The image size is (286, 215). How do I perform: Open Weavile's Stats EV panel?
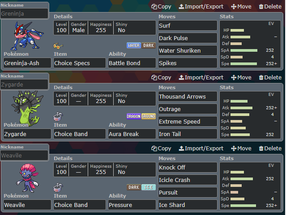(x=250, y=186)
